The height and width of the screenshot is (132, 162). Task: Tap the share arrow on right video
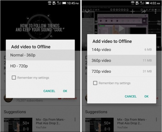pos(144,12)
